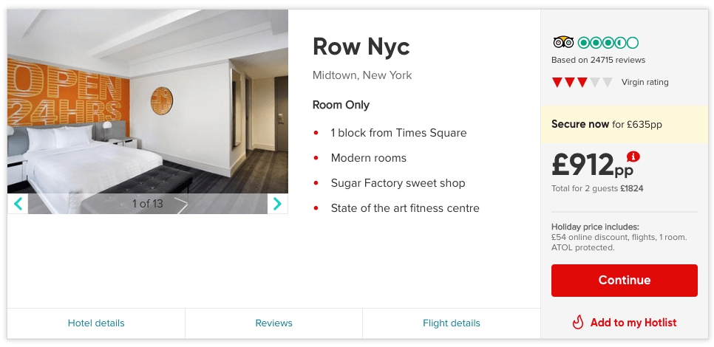714x347 pixels.
Task: Click the £912pp price
Action: [592, 165]
